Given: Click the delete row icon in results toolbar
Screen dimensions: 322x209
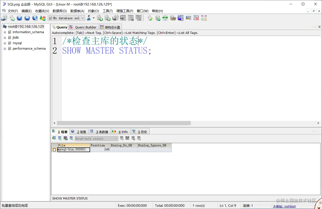Looking at the screenshot, I should (x=133, y=138).
